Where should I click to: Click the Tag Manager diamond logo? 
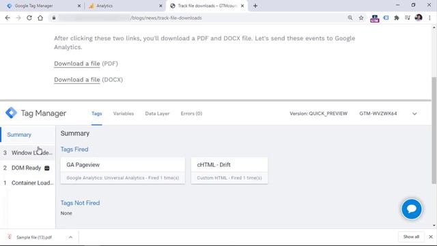click(11, 113)
